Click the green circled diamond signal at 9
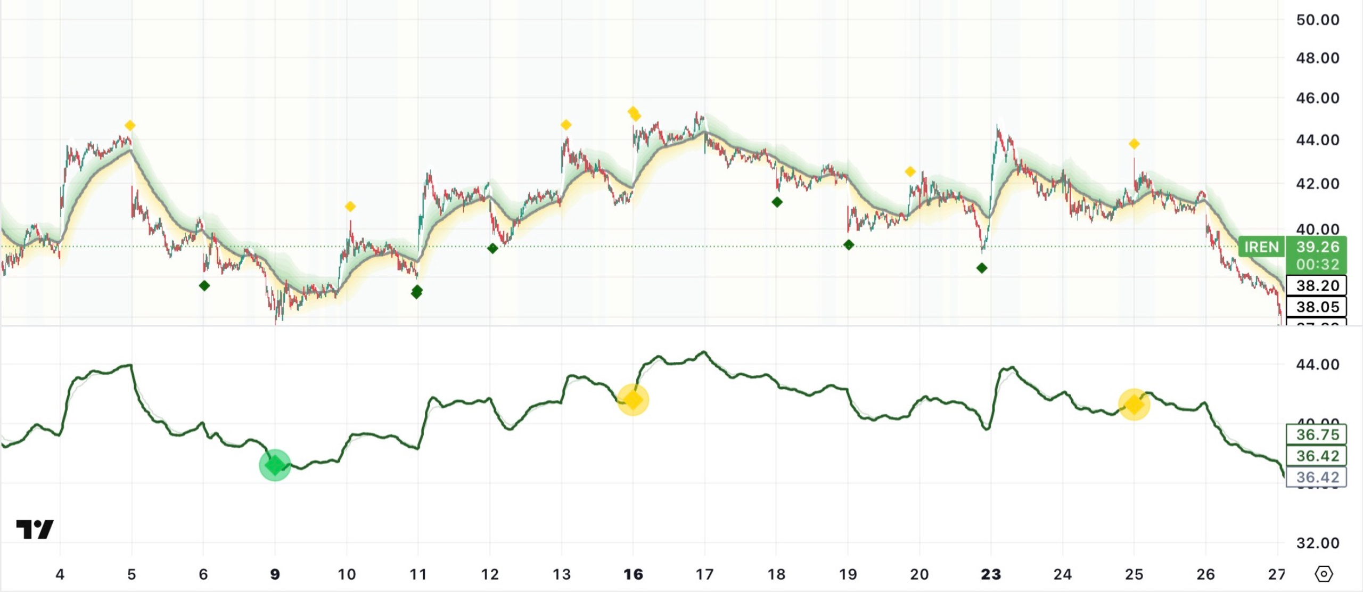This screenshot has height=592, width=1363. coord(275,465)
